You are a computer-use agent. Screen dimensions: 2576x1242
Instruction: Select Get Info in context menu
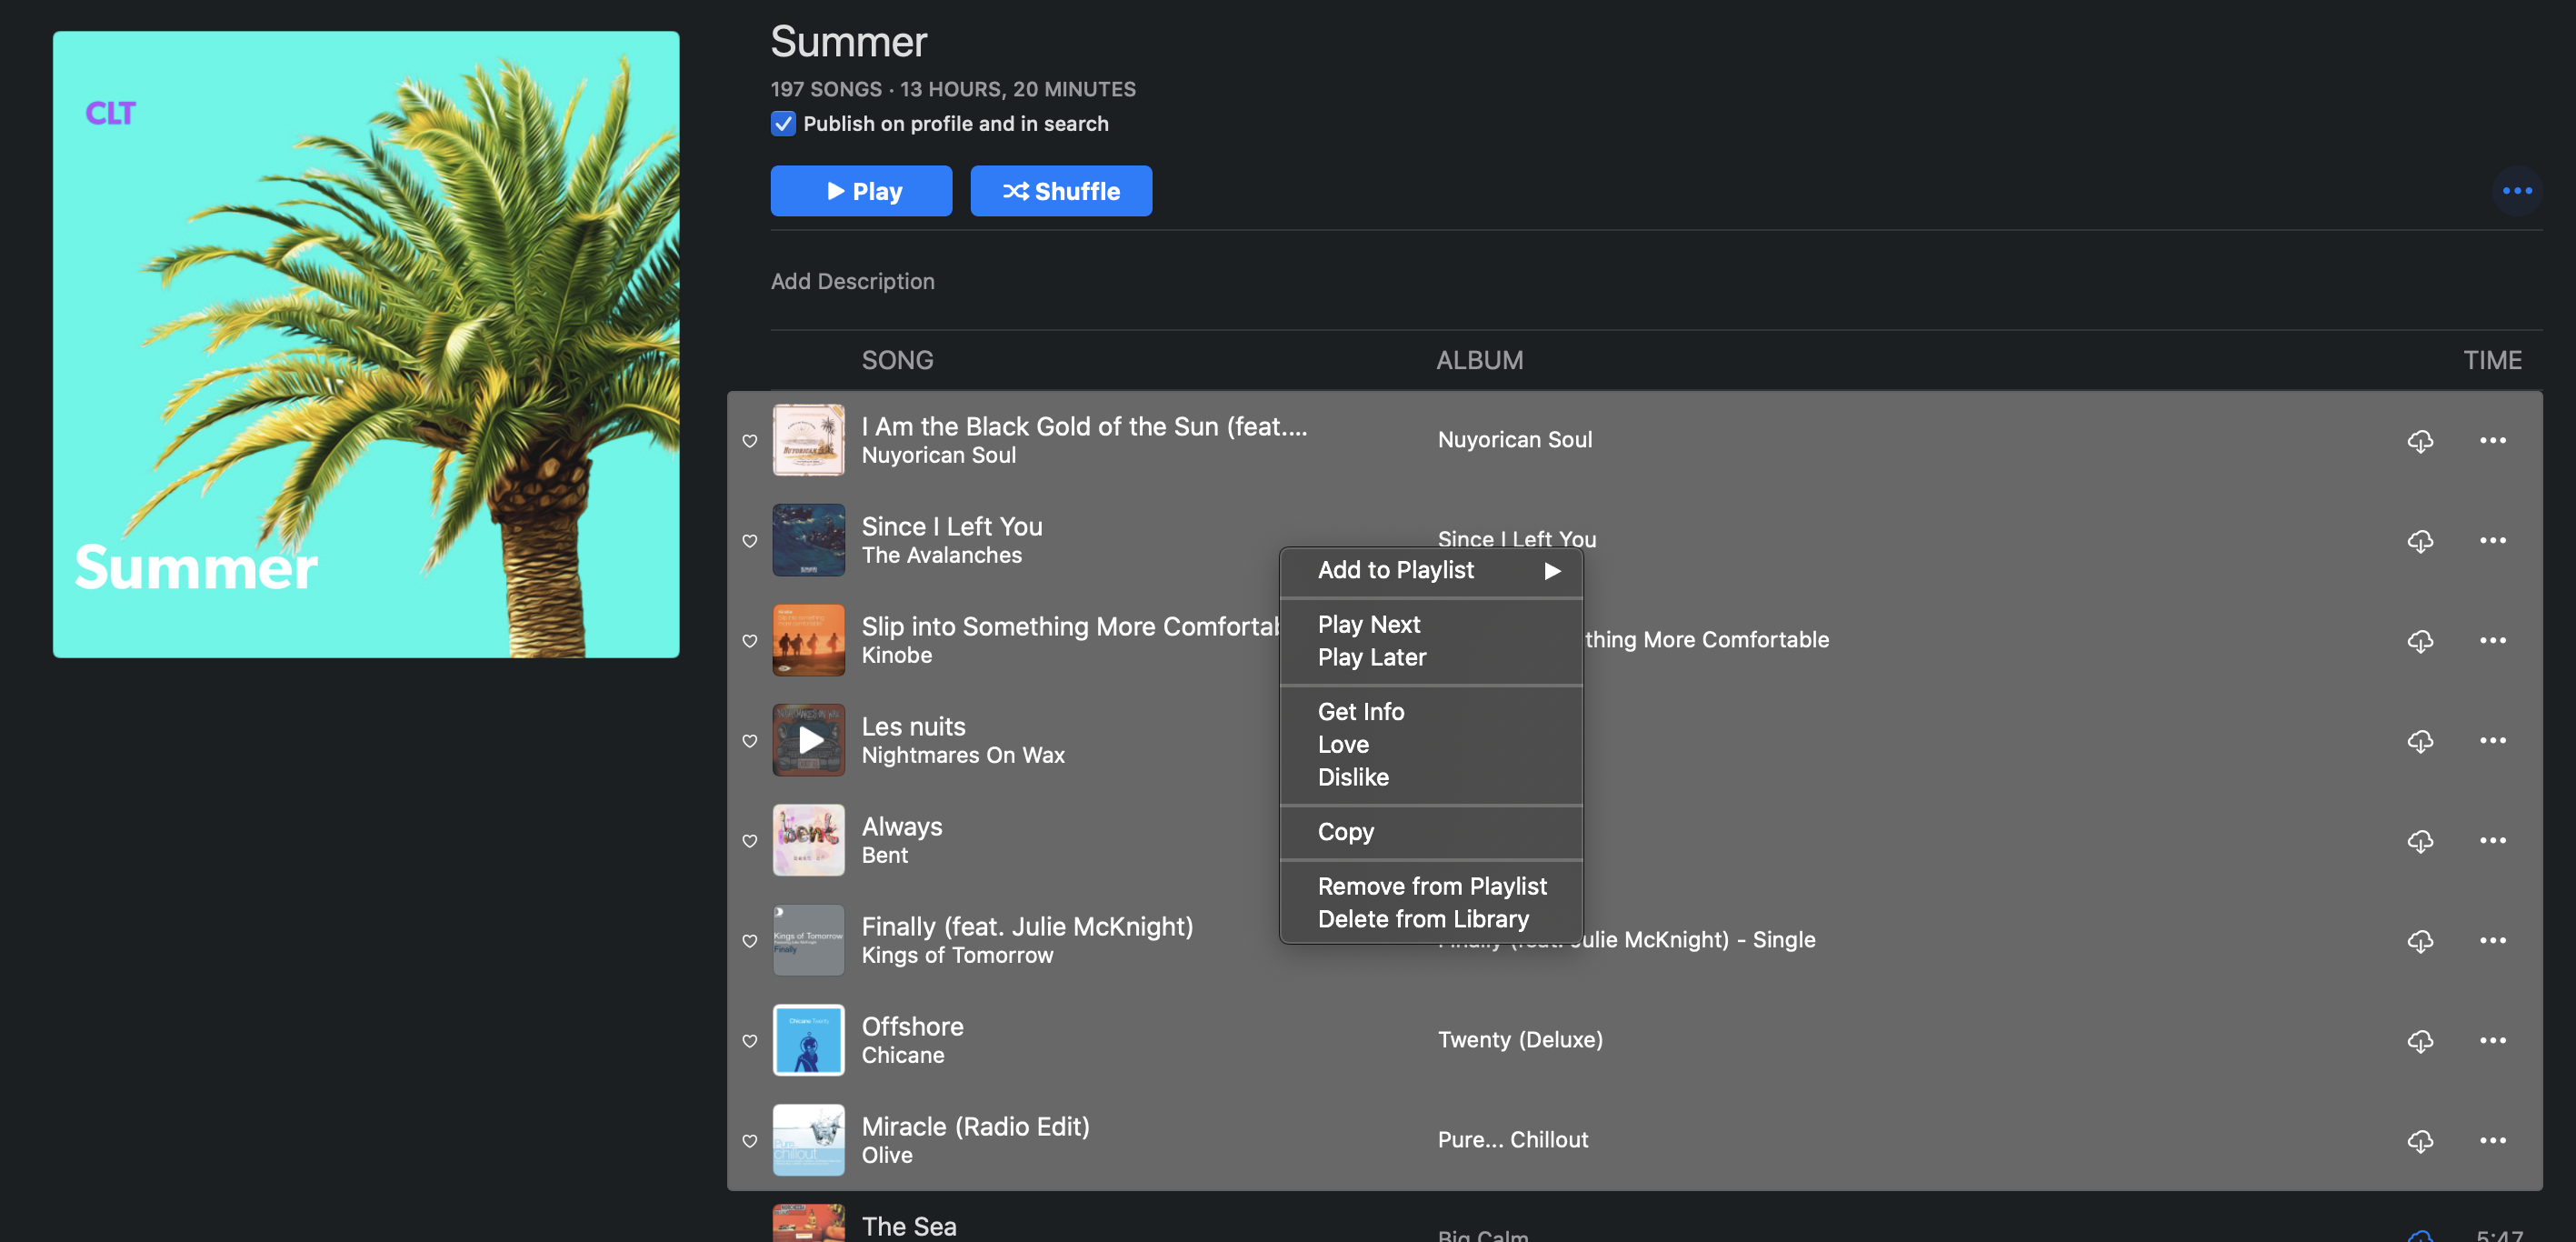click(1360, 711)
